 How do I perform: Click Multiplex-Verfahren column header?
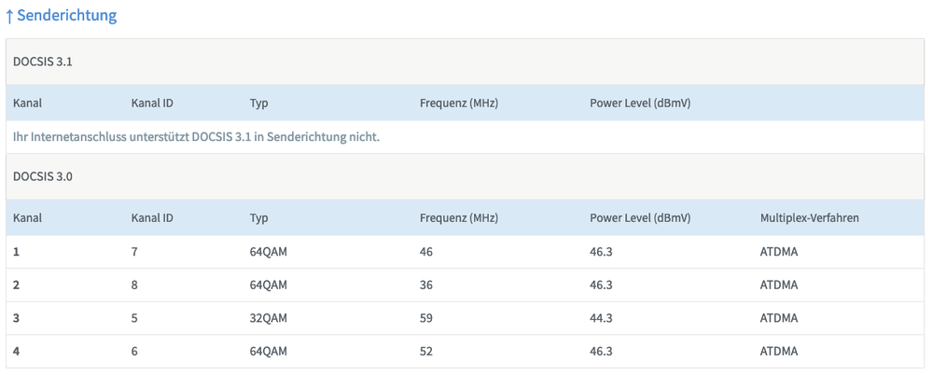click(x=809, y=217)
